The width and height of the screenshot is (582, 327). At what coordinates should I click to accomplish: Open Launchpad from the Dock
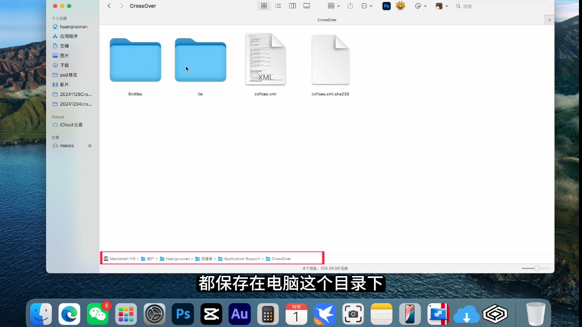pos(126,314)
